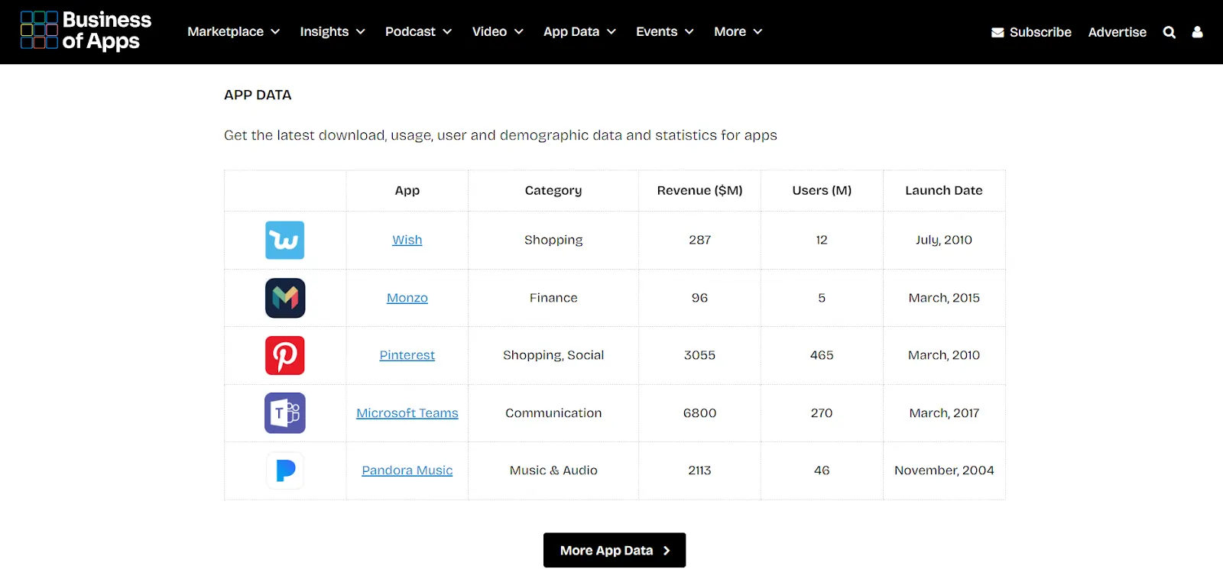
Task: Open the Advertise page
Action: 1118,32
